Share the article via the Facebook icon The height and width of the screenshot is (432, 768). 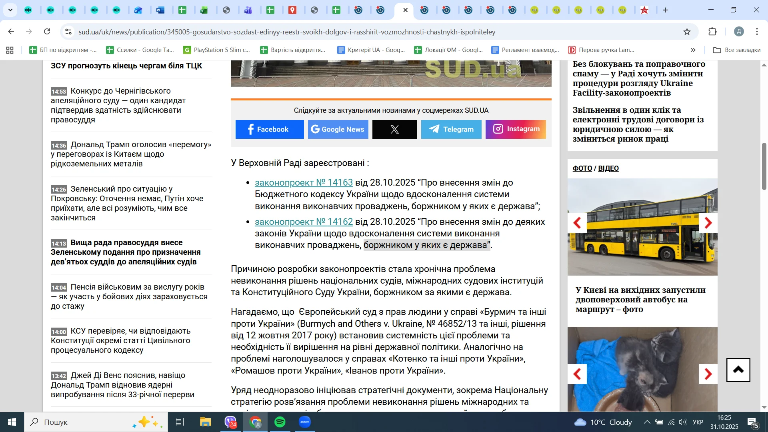click(270, 129)
